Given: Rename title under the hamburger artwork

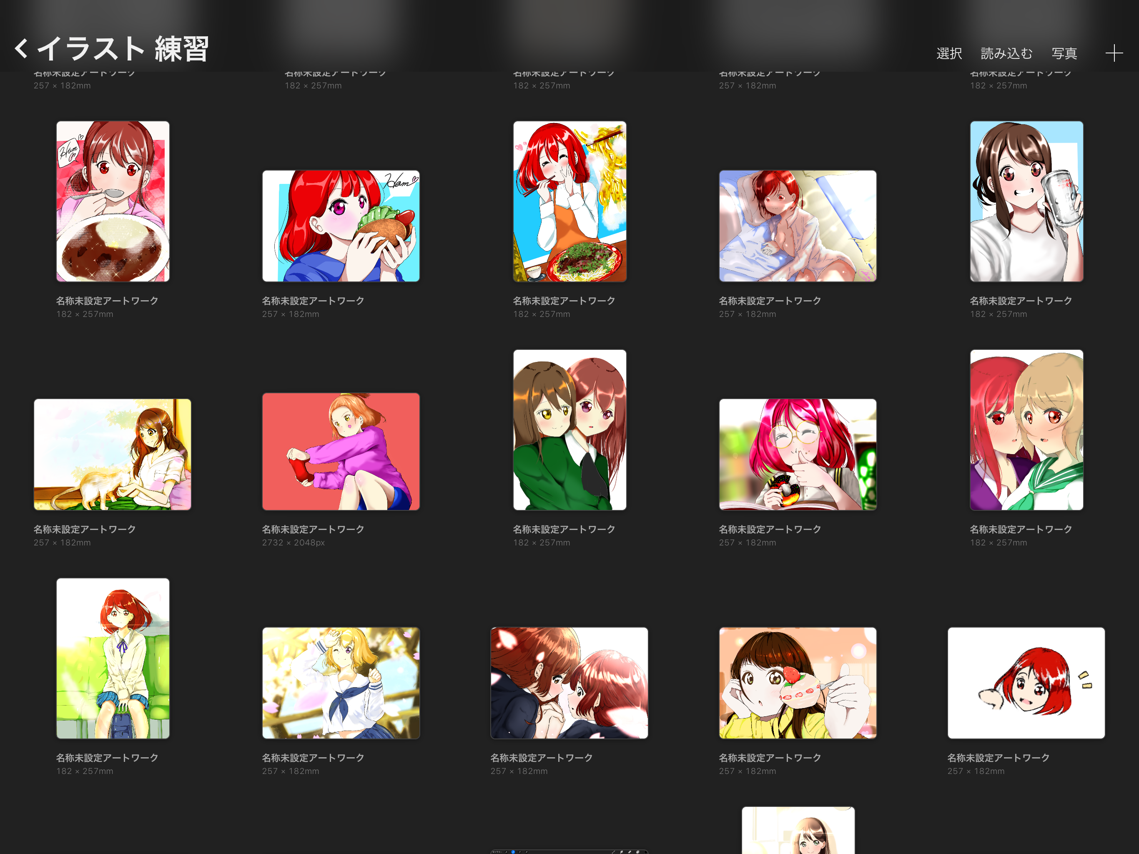Looking at the screenshot, I should pyautogui.click(x=313, y=301).
